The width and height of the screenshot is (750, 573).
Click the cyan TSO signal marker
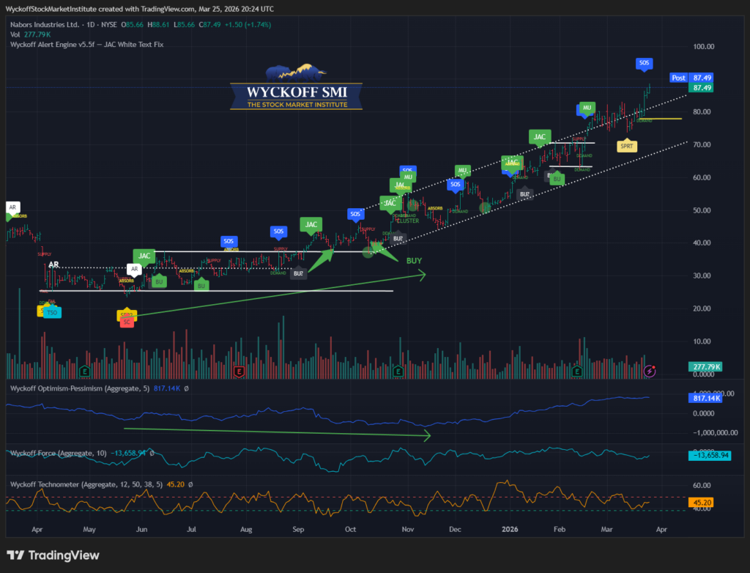[51, 313]
